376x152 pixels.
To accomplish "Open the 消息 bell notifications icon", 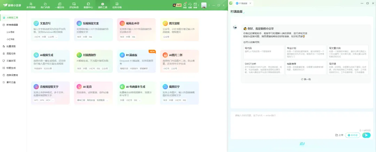I will (x=185, y=4).
